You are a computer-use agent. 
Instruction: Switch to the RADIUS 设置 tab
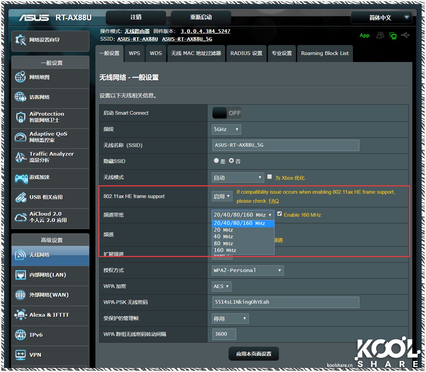247,53
